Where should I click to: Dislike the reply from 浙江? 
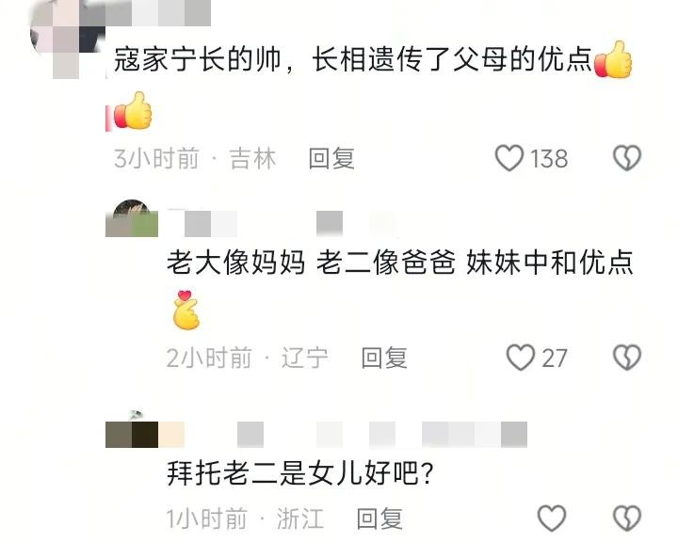(627, 518)
